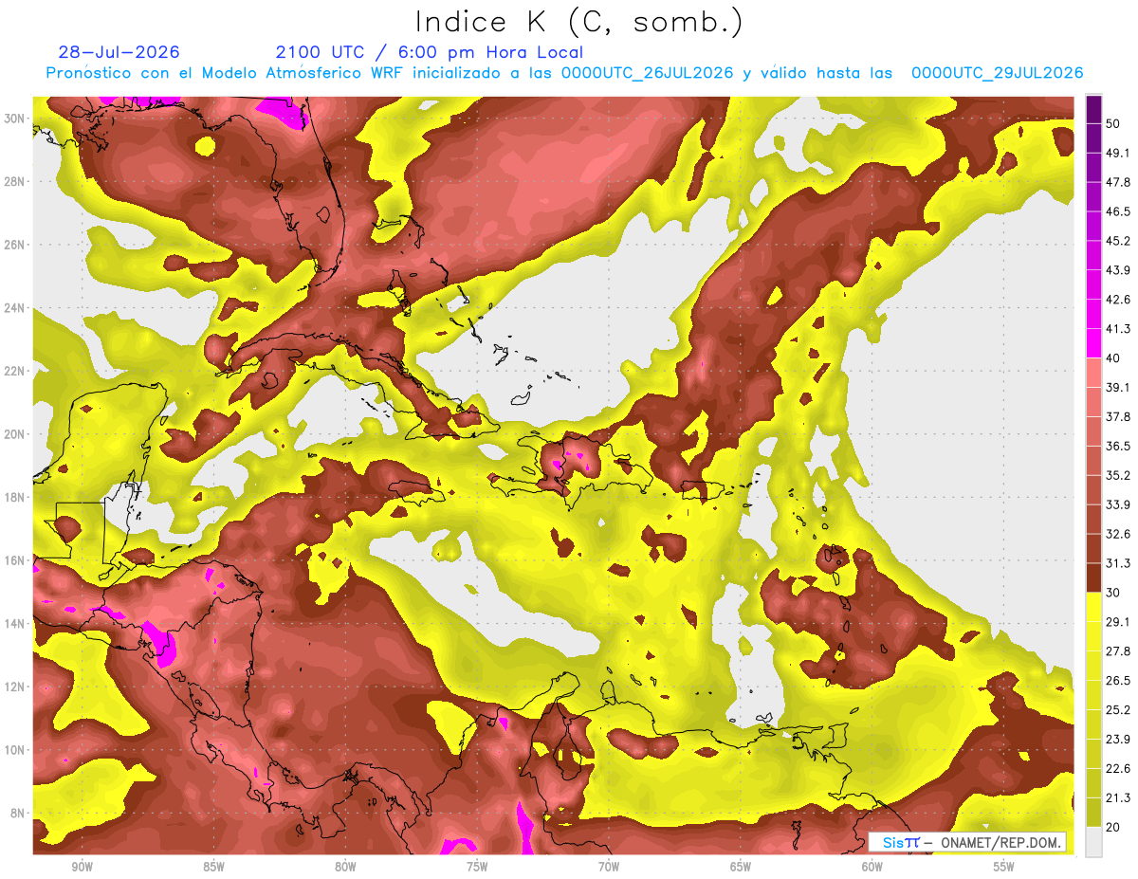The height and width of the screenshot is (879, 1138).
Task: Click the WRF model forecast description line
Action: (564, 73)
